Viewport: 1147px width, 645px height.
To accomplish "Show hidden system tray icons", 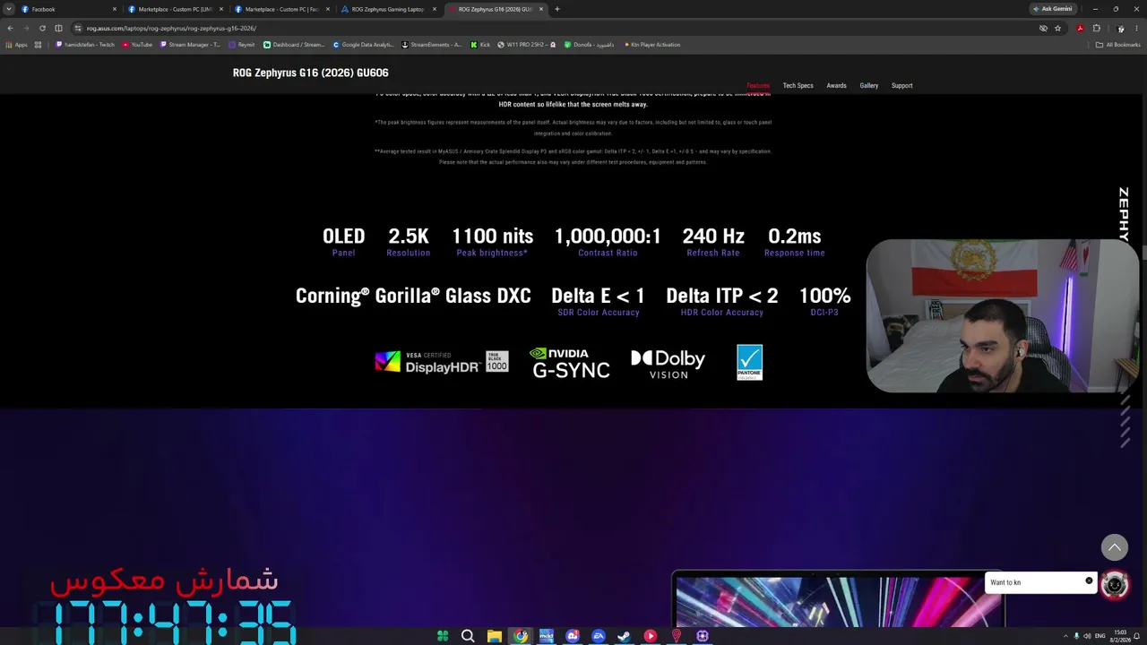I will 1065,636.
